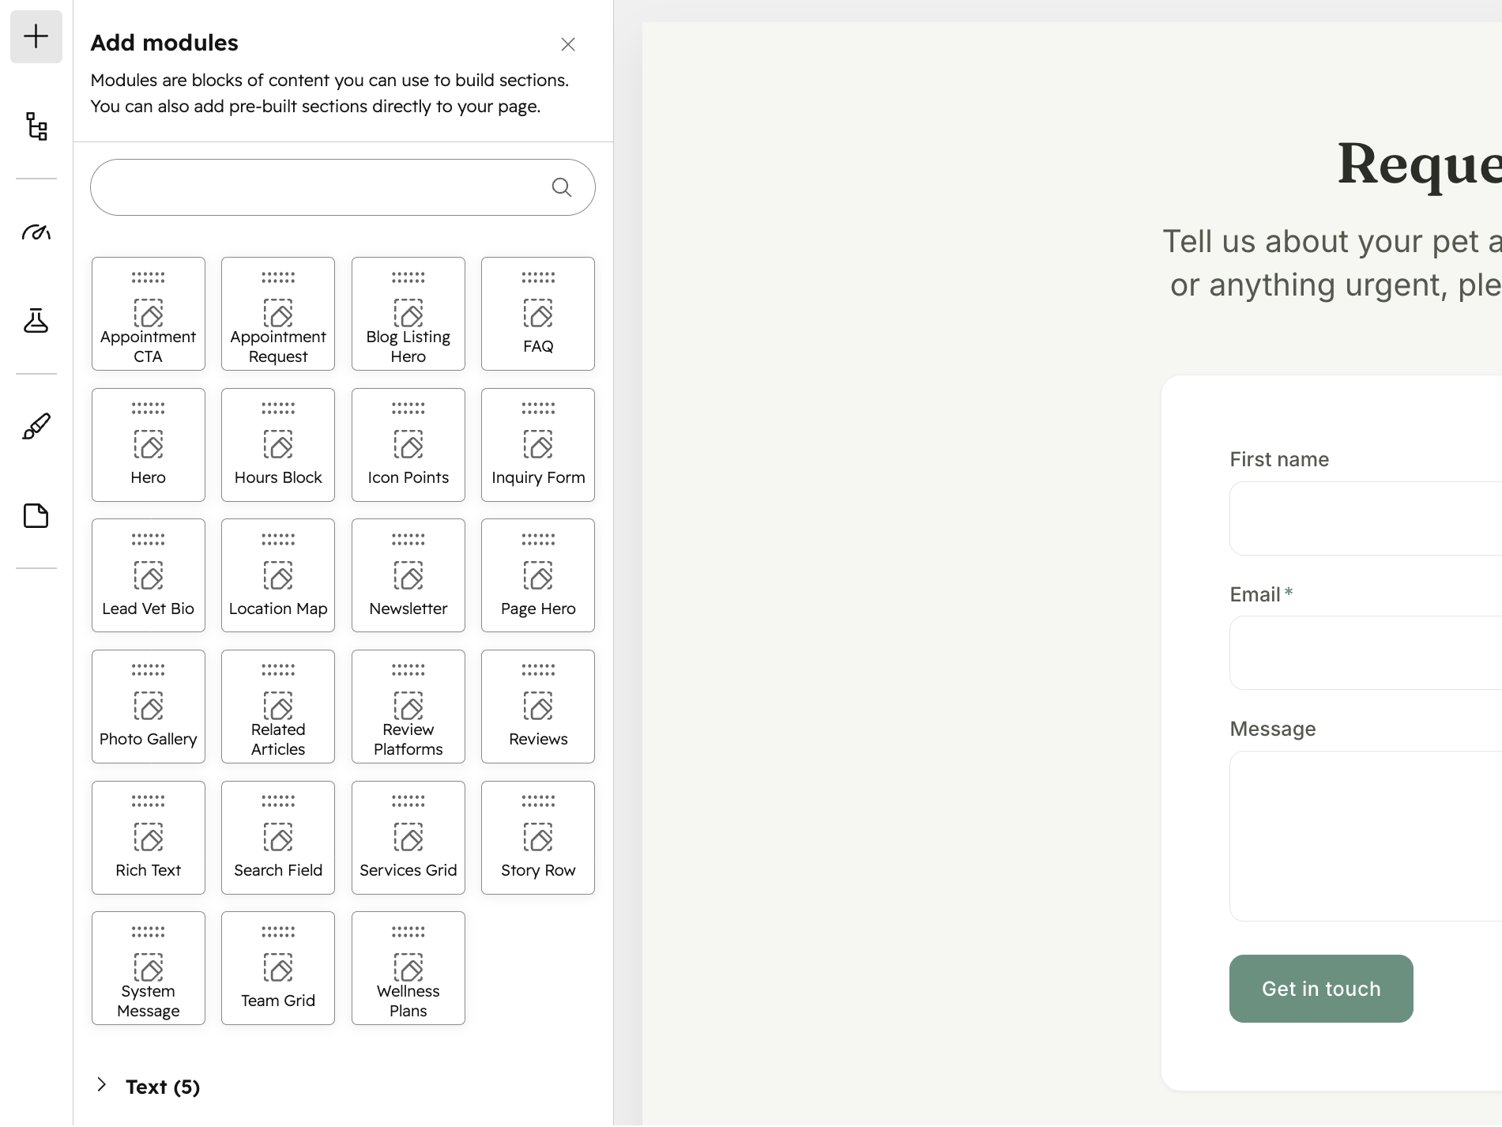Select the Services Grid module
1502x1127 pixels.
coord(408,838)
